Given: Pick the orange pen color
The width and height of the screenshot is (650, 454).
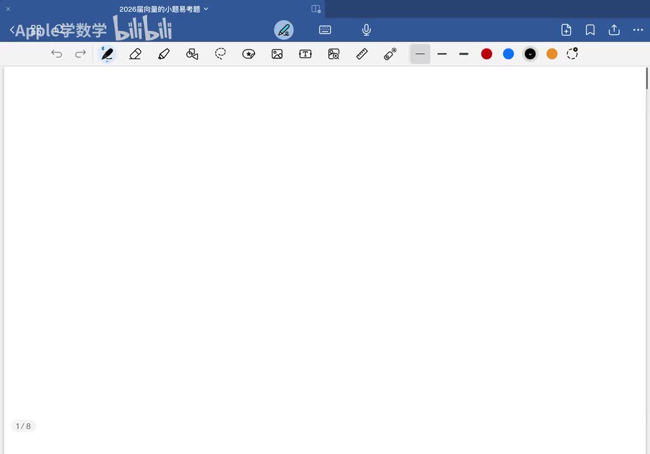Looking at the screenshot, I should (x=552, y=54).
